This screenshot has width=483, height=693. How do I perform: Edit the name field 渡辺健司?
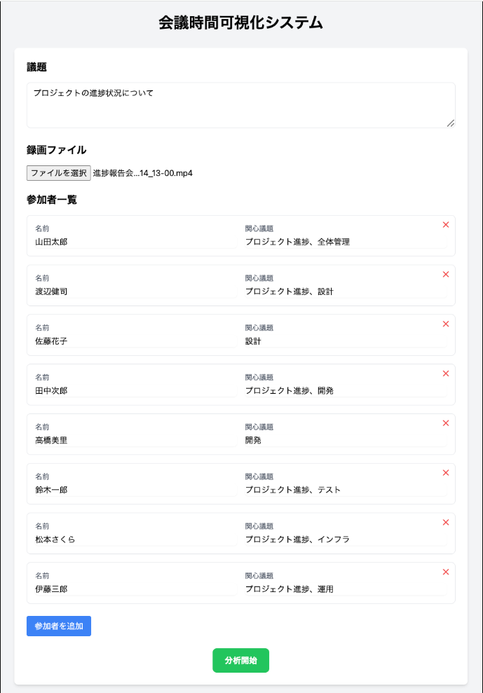136,291
